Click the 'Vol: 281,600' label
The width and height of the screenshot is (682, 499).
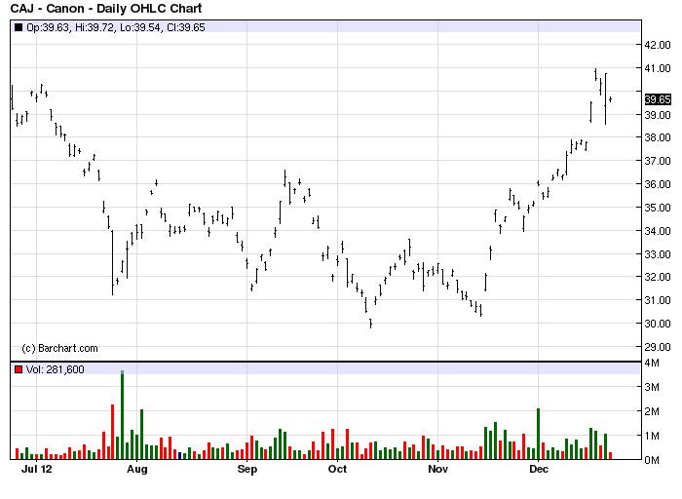point(56,369)
